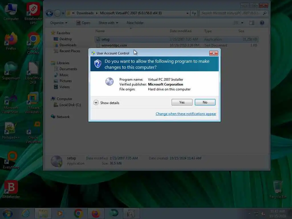Open VMware Workstation desktop shortcut
292x219 pixels.
pos(33,103)
